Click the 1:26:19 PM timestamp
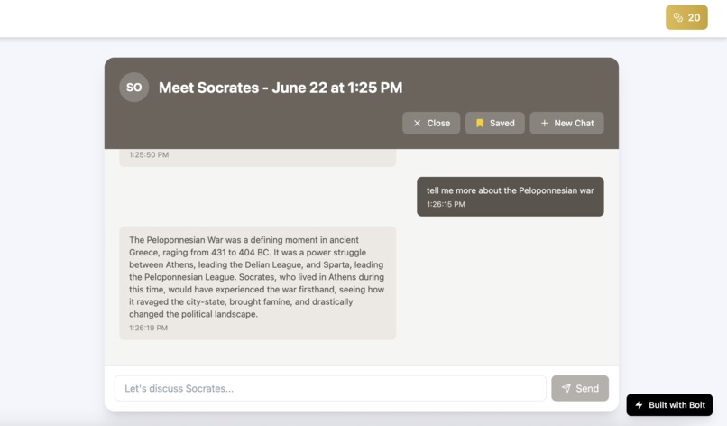Image resolution: width=727 pixels, height=426 pixels. [148, 328]
